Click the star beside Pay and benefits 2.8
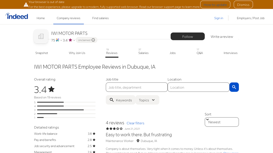The height and width of the screenshot is (153, 273). (x=94, y=140)
